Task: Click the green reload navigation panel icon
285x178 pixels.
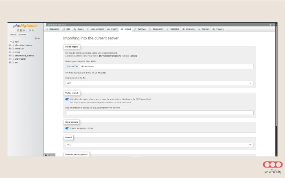Action: [x=33, y=30]
